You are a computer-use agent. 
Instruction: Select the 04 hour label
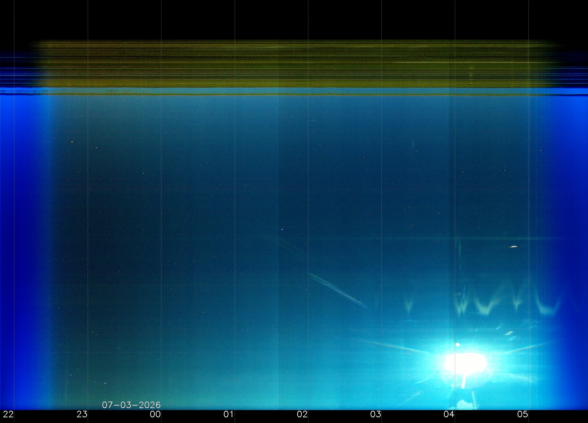coord(449,414)
